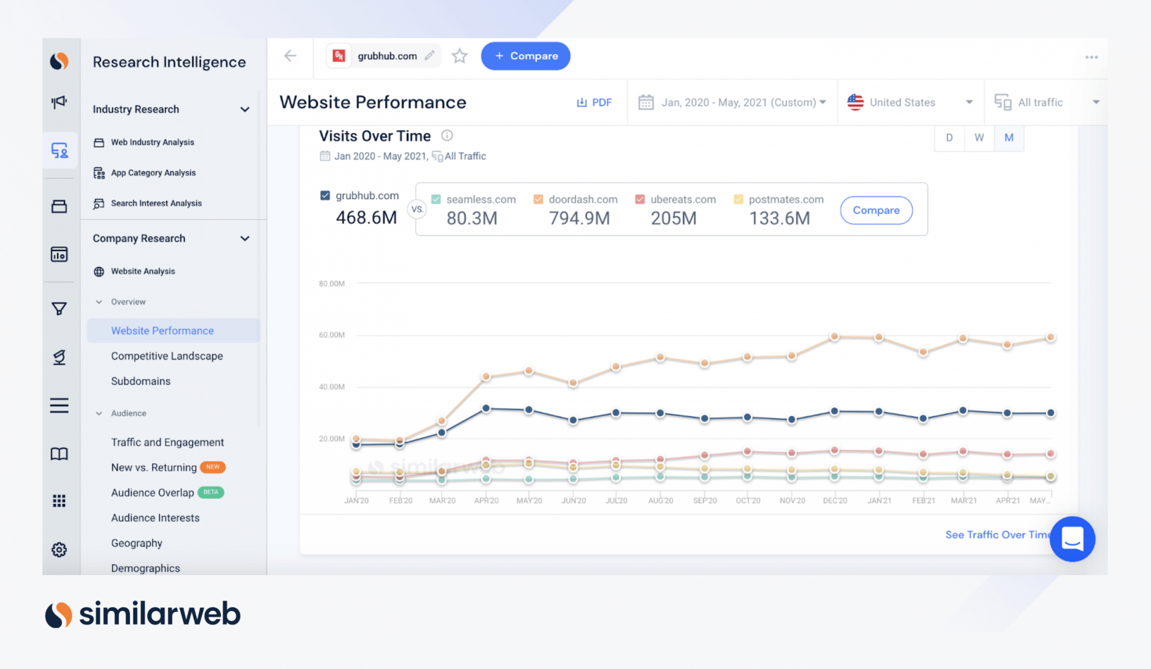Click the pencil edit icon beside grubhub.com

(429, 56)
